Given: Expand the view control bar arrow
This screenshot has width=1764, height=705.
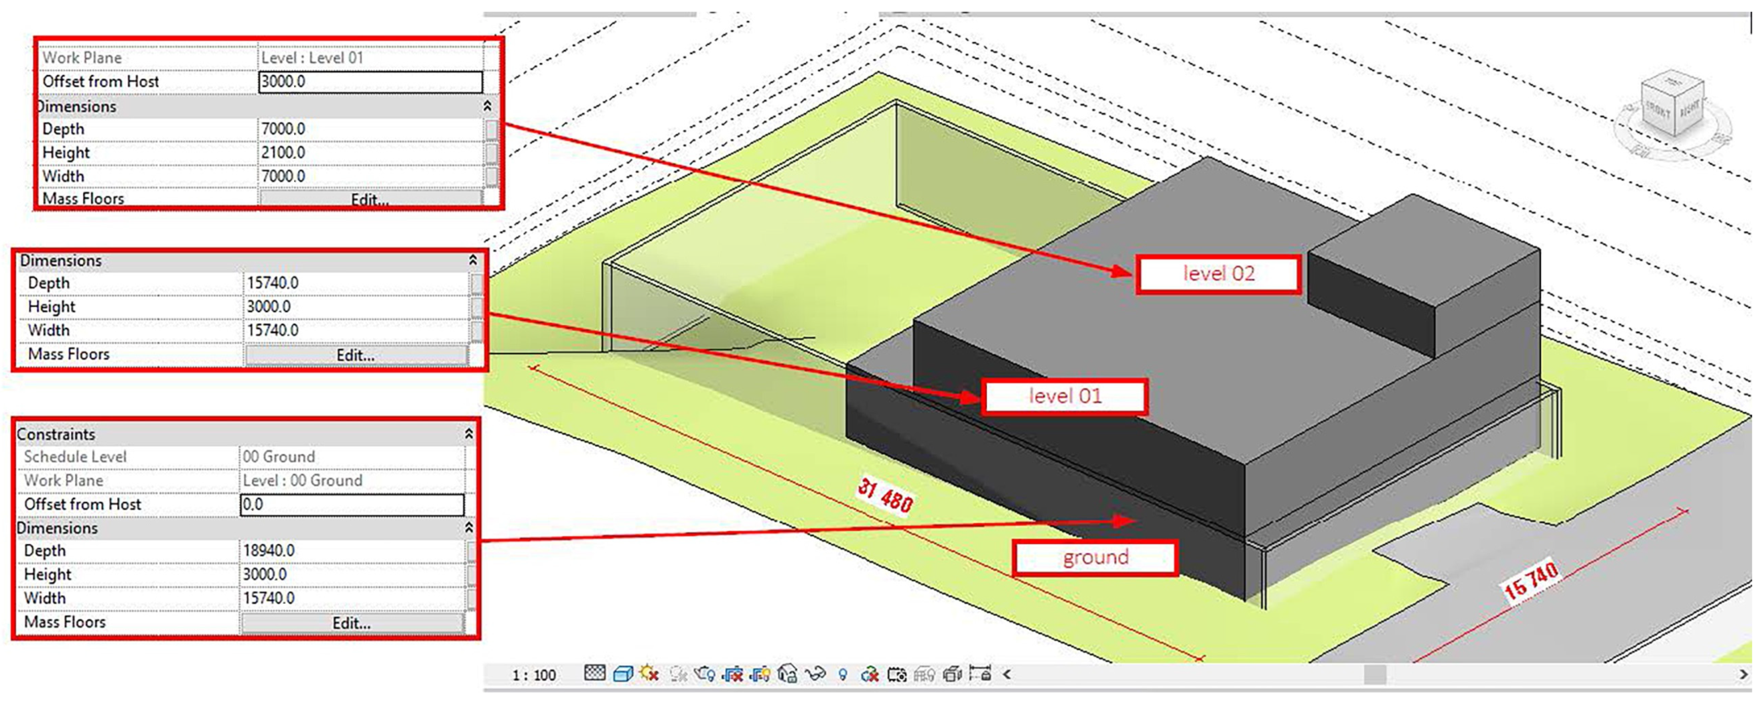Looking at the screenshot, I should (x=1008, y=674).
